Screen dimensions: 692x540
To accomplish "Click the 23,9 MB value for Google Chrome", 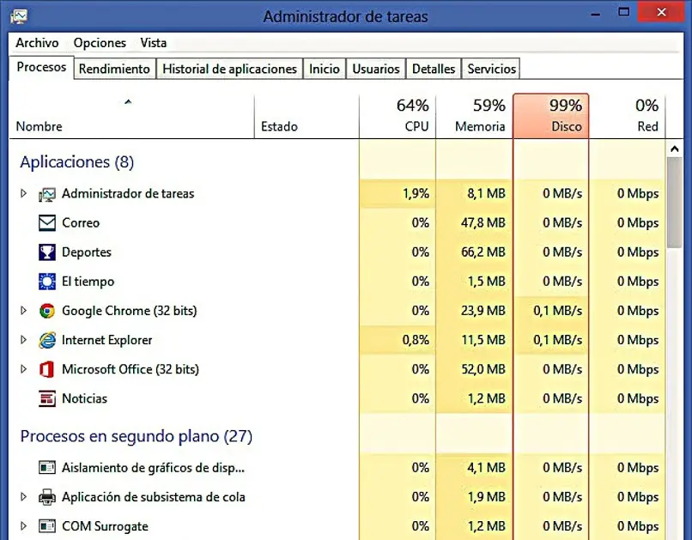I will (483, 311).
